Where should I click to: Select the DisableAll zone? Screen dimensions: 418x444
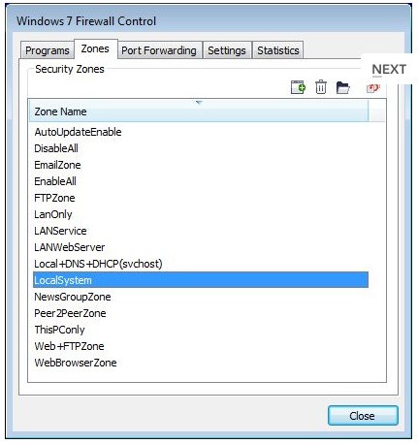click(x=201, y=148)
